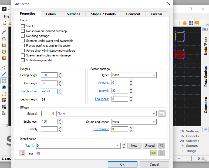Open the protractor-shaped tool in left toolbar
209x168 pixels.
4,113
